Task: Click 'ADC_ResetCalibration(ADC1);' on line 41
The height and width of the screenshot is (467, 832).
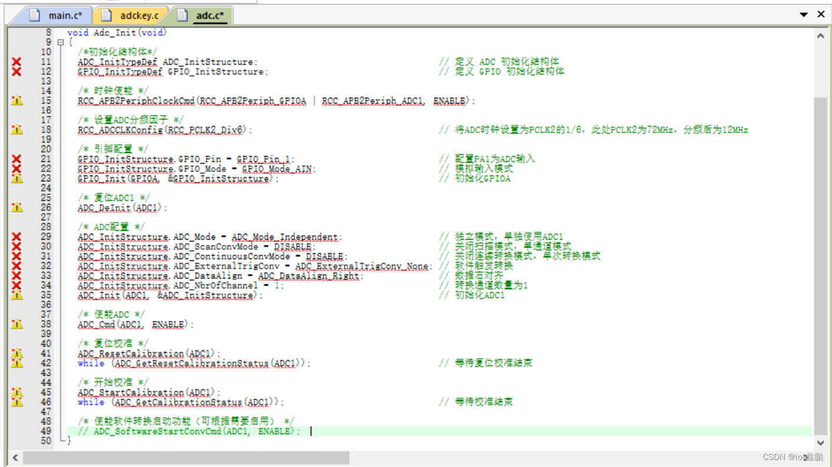Action: click(x=149, y=354)
